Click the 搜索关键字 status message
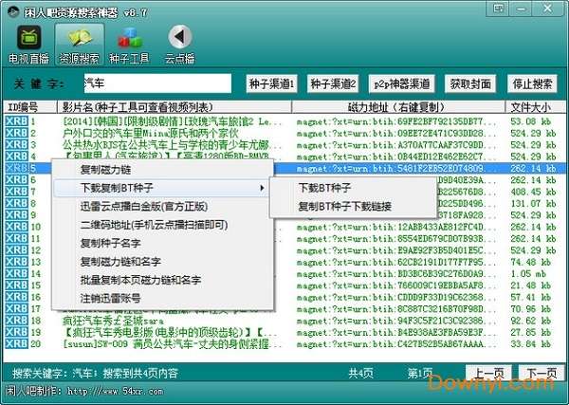This screenshot has width=569, height=405. pyautogui.click(x=95, y=374)
